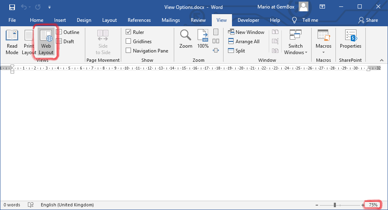Open SharePoint Properties
388x210 pixels.
coord(350,40)
